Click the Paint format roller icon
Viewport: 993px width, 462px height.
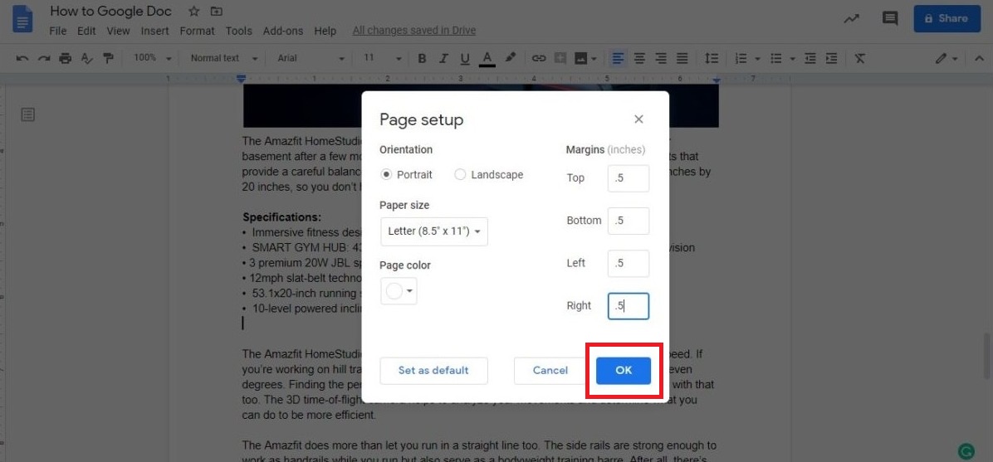108,58
